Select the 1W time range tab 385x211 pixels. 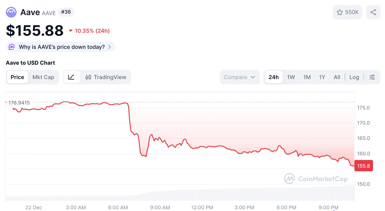point(291,77)
